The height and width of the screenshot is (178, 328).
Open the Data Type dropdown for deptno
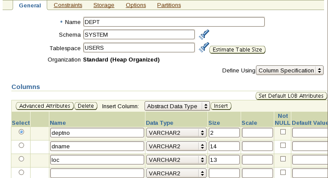click(x=176, y=133)
